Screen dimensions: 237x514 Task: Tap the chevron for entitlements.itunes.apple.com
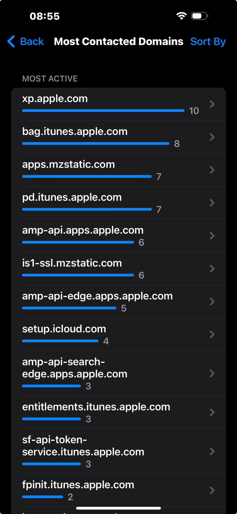coord(212,412)
